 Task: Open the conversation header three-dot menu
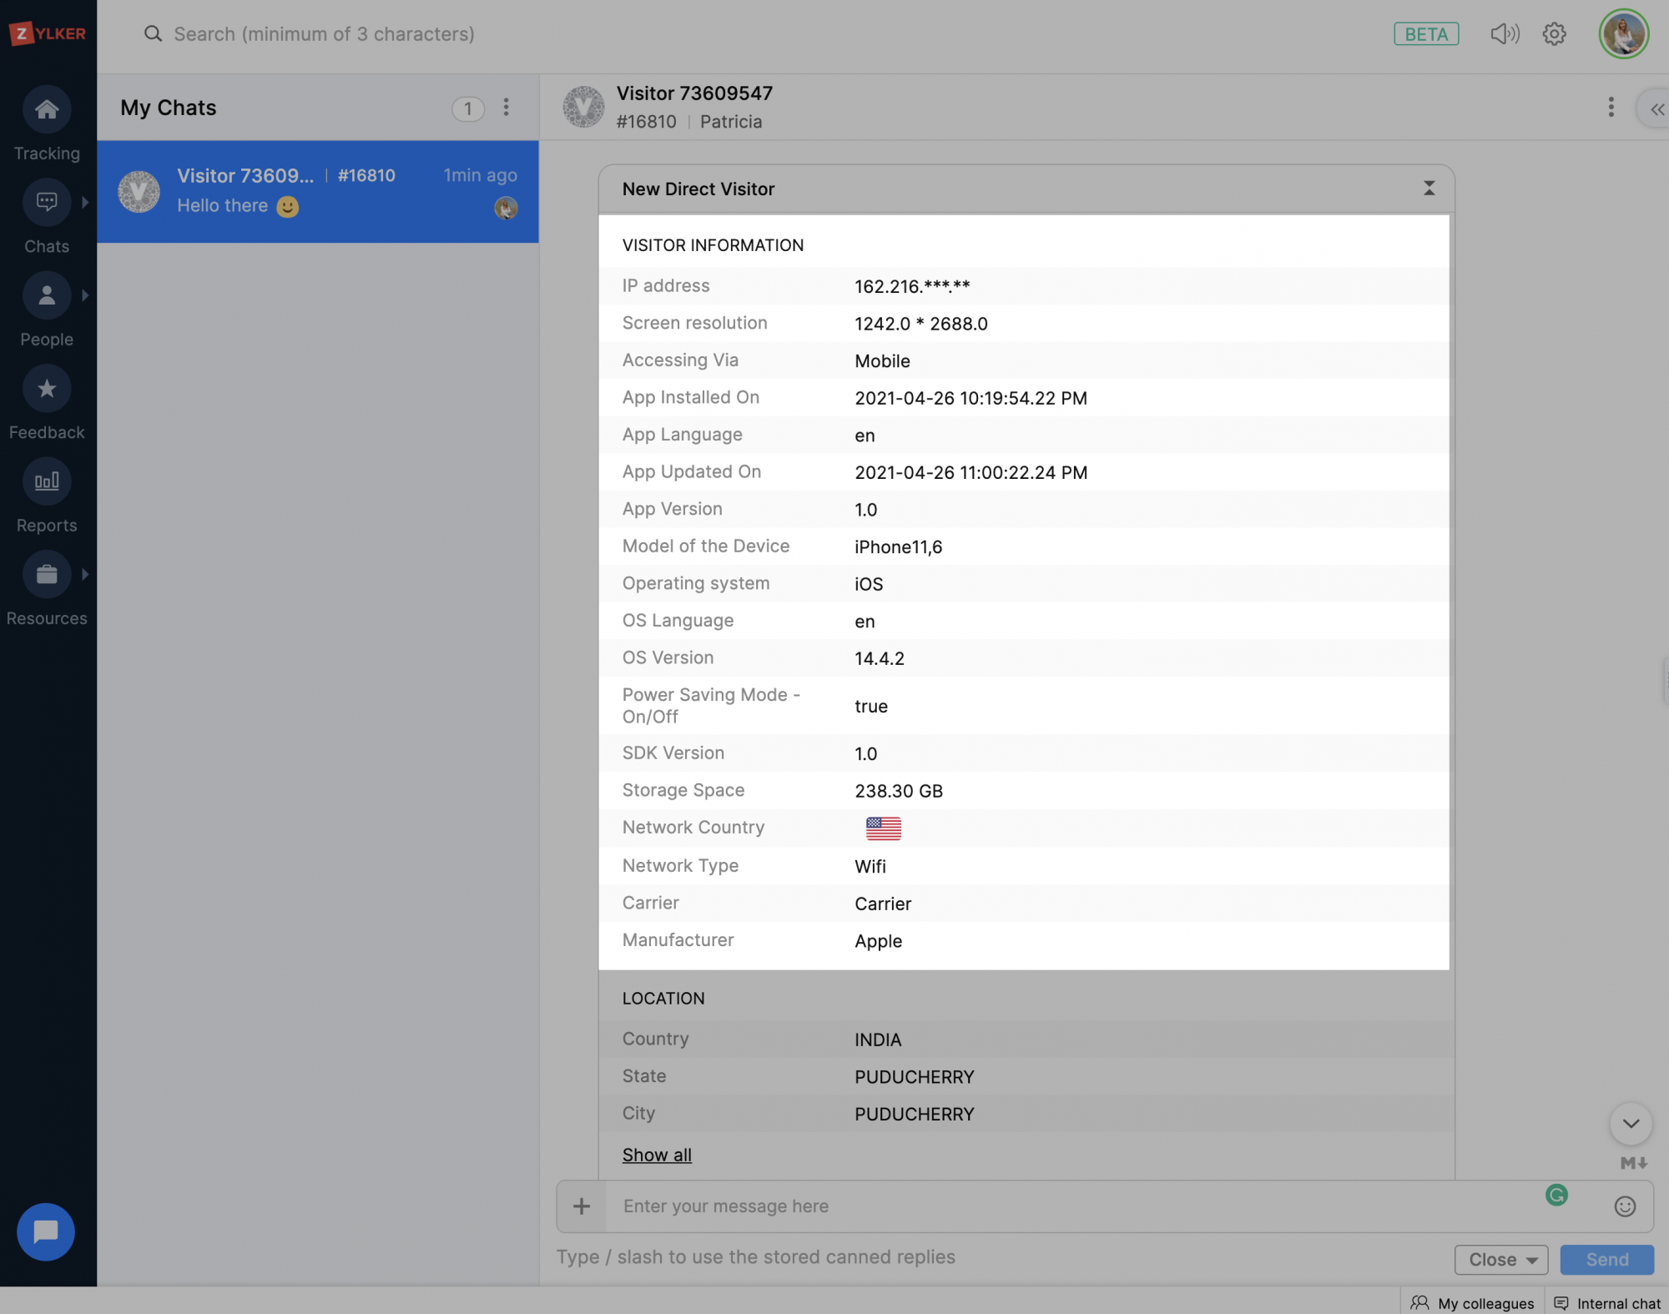click(x=1611, y=108)
